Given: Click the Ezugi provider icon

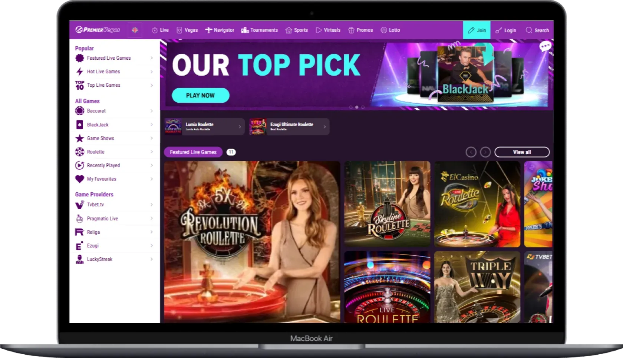Looking at the screenshot, I should [x=79, y=246].
